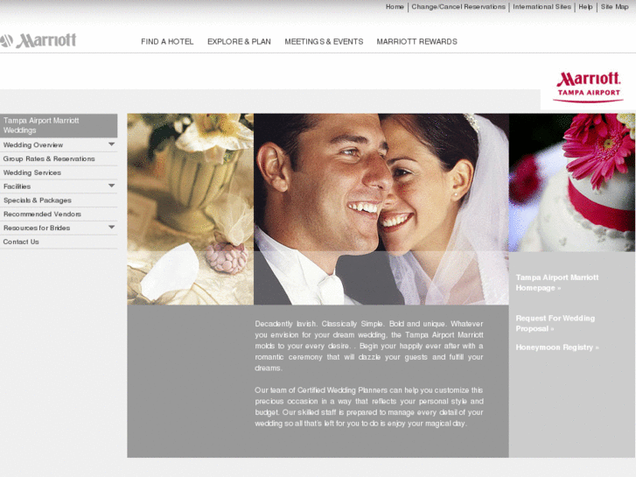
Task: Expand the Resources for Brides arrow
Action: point(112,227)
